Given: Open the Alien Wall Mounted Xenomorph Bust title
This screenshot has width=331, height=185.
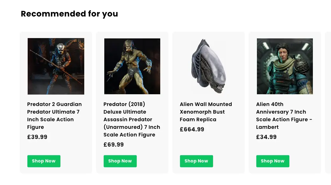Looking at the screenshot, I should pos(206,112).
